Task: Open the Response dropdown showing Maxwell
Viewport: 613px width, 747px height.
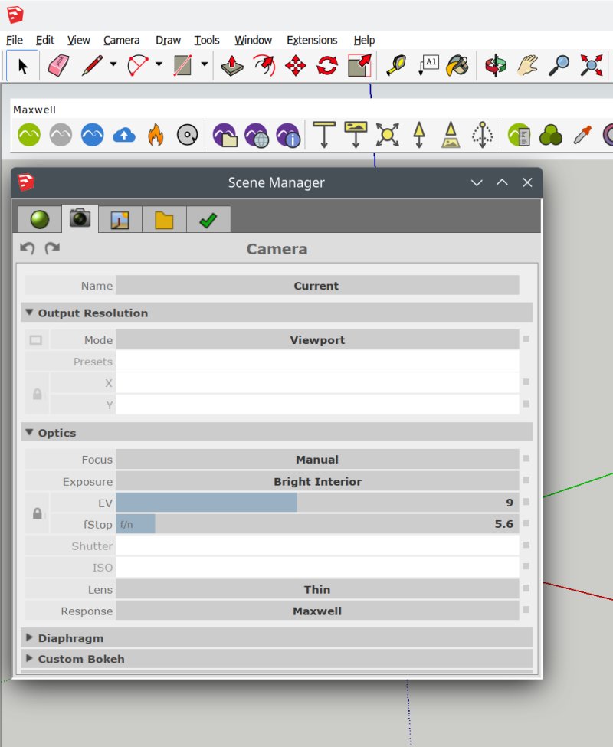Action: (317, 611)
